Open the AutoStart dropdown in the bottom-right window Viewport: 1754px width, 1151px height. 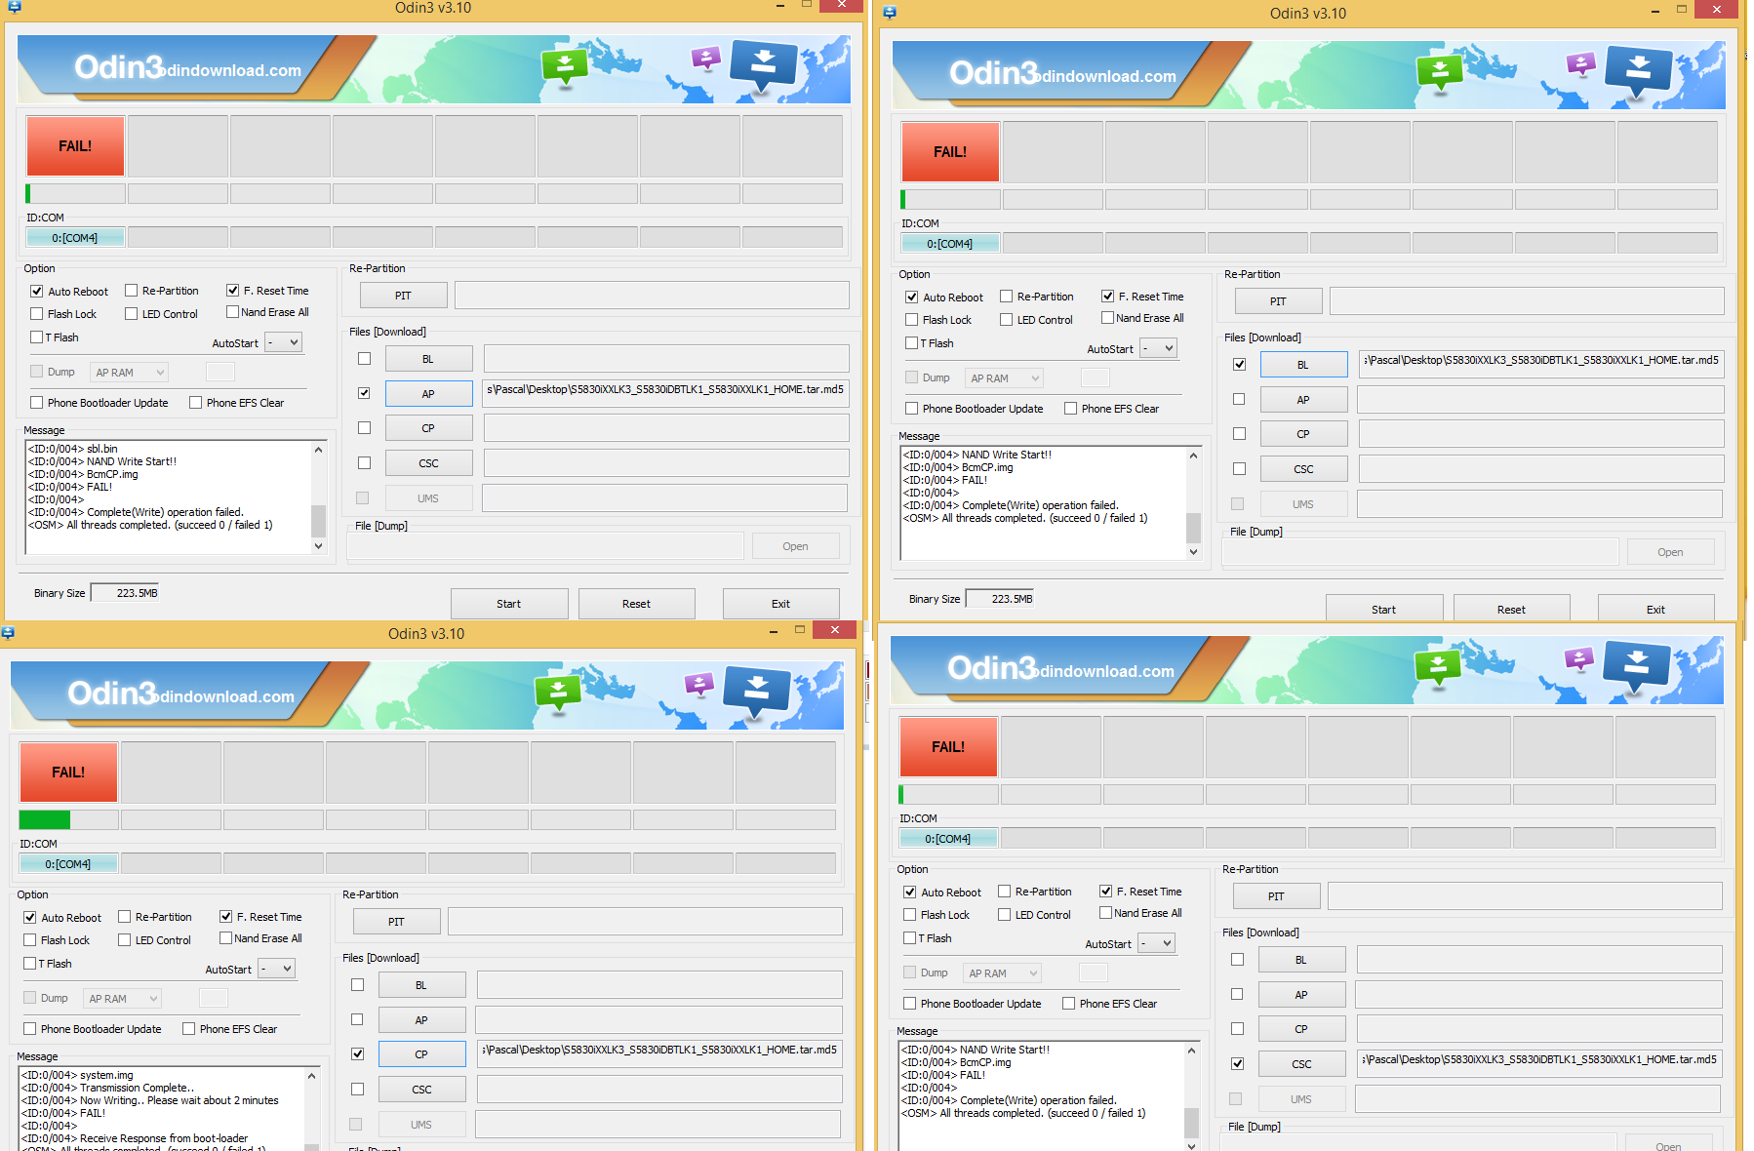(x=1157, y=943)
